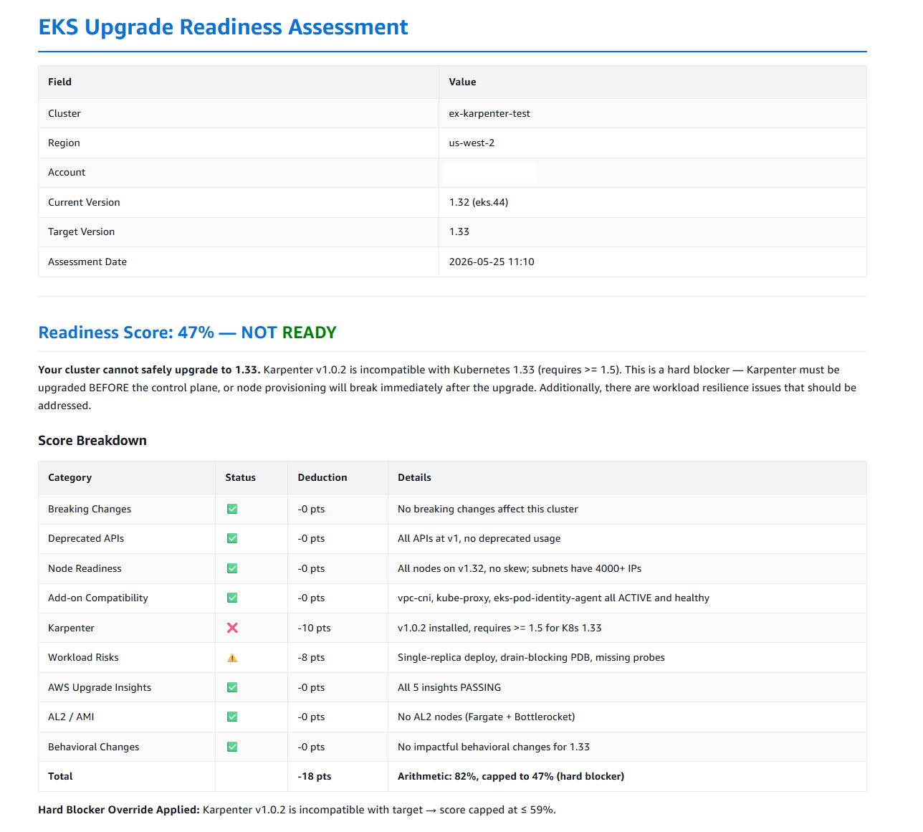This screenshot has height=832, width=923.
Task: Select the 'Readiness Score: 47% — NOT READY' heading
Action: click(x=187, y=333)
